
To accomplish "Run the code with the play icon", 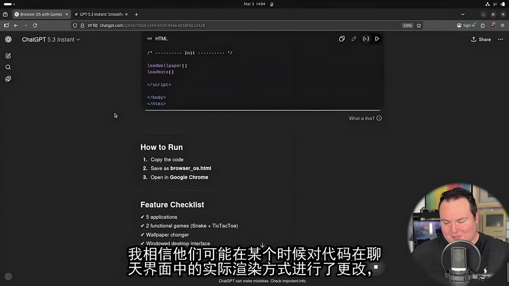I will pyautogui.click(x=377, y=39).
